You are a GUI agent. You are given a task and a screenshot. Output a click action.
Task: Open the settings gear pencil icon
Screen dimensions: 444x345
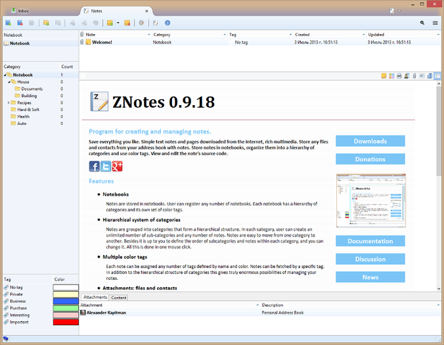coord(141,23)
